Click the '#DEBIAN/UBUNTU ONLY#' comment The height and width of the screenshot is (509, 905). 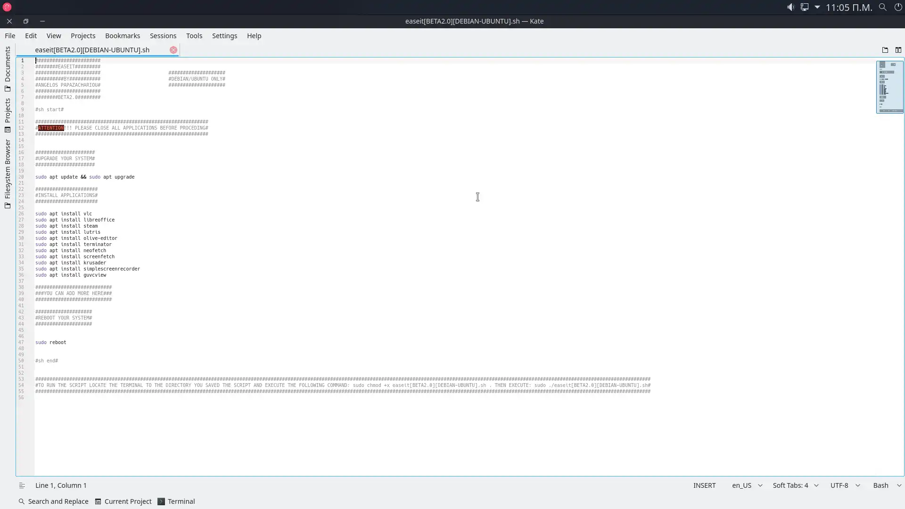pos(197,79)
